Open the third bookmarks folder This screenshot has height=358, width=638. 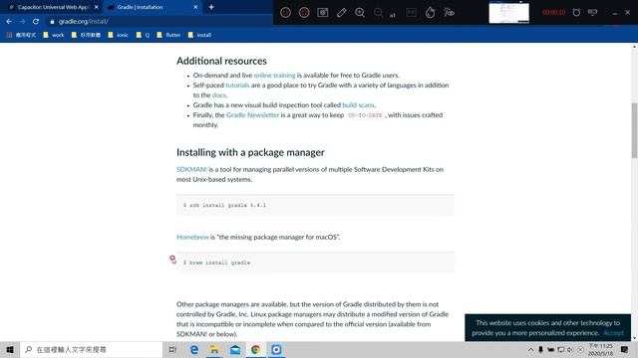click(86, 36)
